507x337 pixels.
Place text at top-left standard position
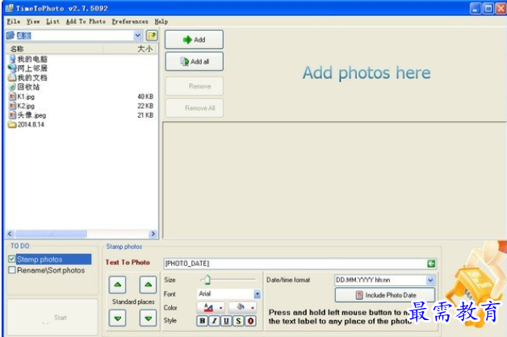pos(117,285)
